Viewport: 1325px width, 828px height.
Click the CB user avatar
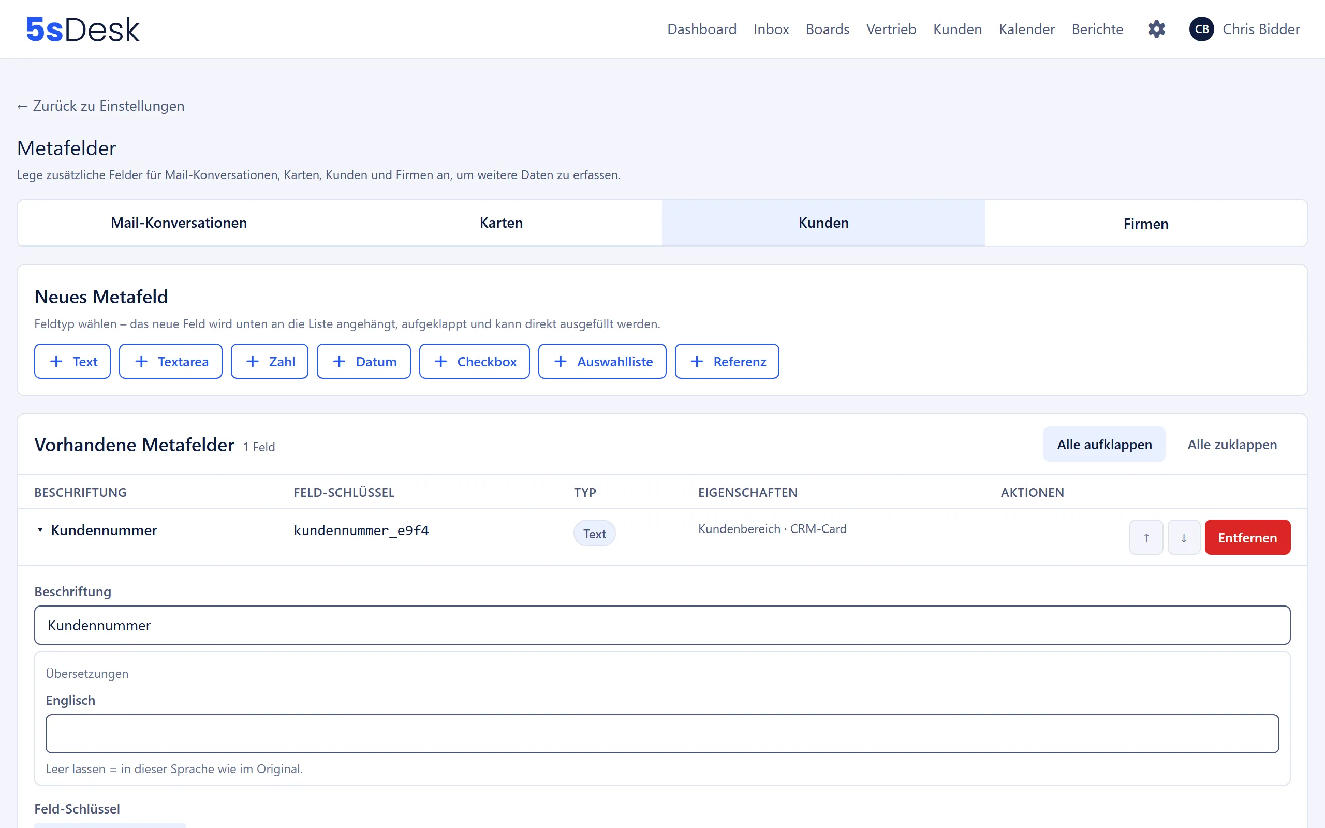click(1202, 29)
